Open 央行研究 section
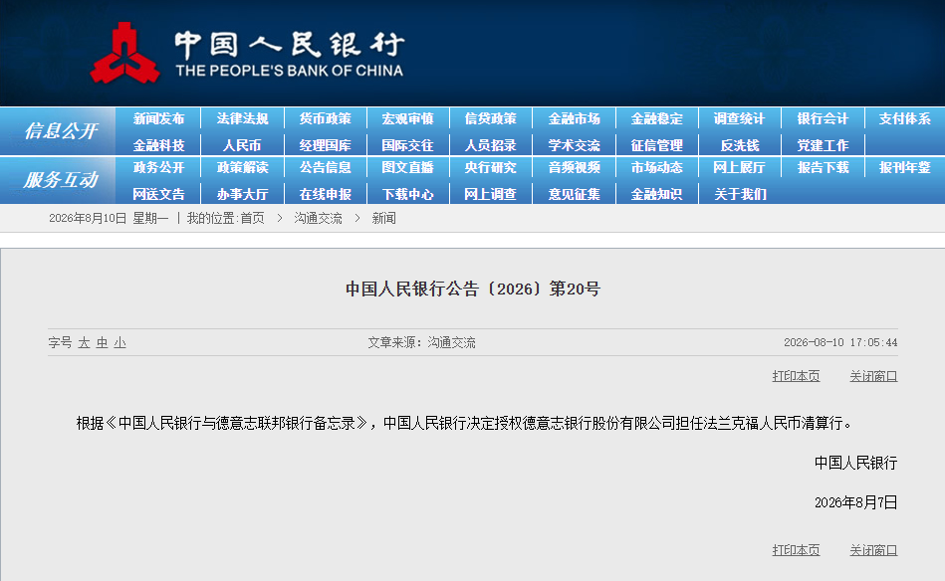 (491, 167)
